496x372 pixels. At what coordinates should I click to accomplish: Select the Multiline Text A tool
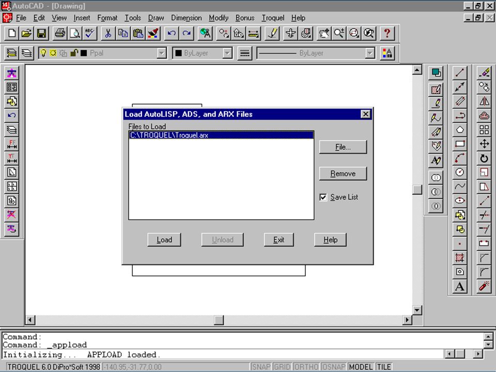[x=460, y=287]
